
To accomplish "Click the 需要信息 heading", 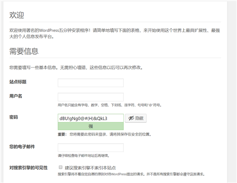I will click(24, 51).
